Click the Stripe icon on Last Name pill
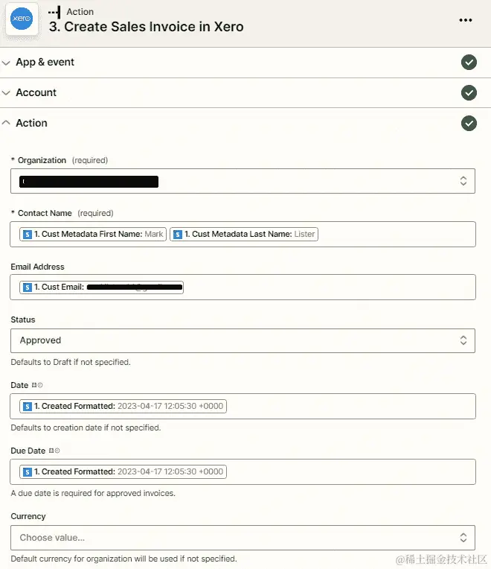 click(x=178, y=235)
